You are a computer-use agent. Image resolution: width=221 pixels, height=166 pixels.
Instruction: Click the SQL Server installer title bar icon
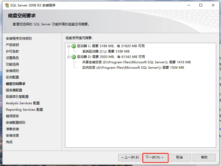[7, 5]
